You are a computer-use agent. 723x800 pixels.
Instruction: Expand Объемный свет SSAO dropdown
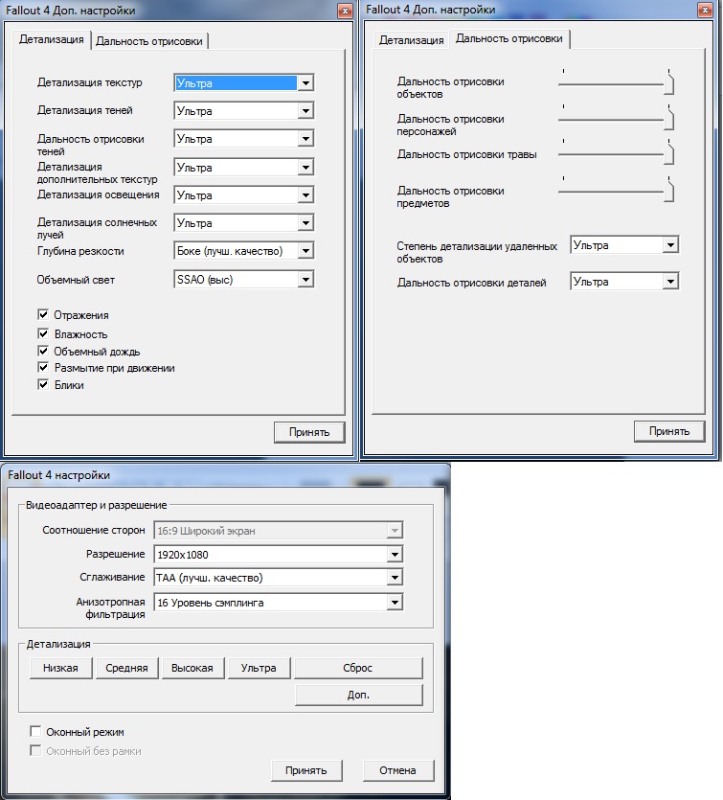(x=244, y=280)
